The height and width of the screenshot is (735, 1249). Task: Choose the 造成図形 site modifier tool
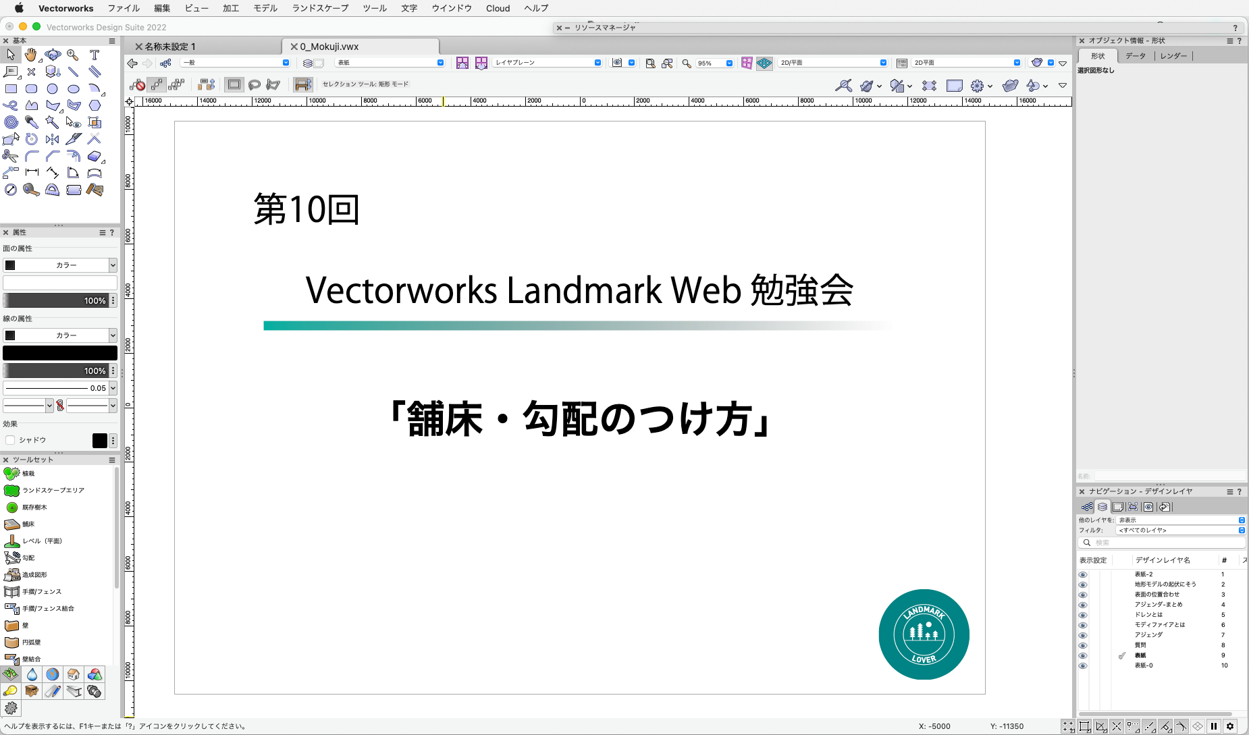pyautogui.click(x=26, y=574)
